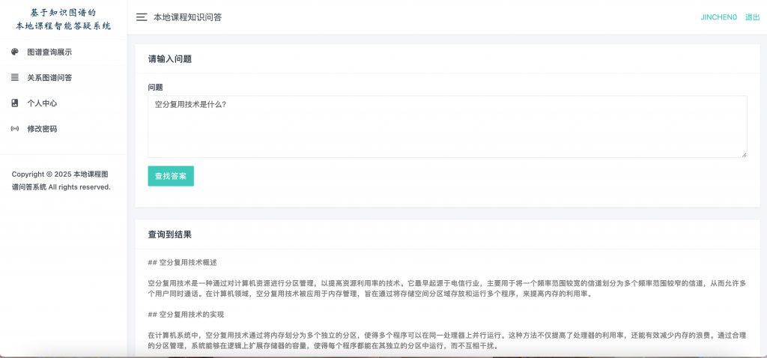Click the JINCHEN0 username link
This screenshot has width=767, height=358.
pos(718,17)
